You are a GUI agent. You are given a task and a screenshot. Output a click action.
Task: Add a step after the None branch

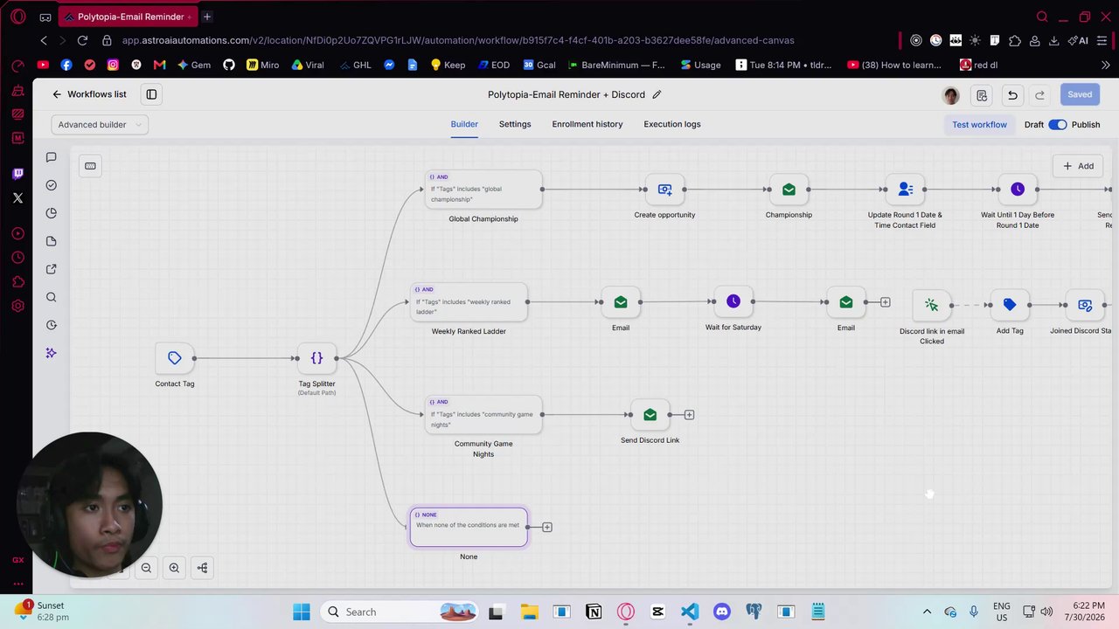coord(547,527)
